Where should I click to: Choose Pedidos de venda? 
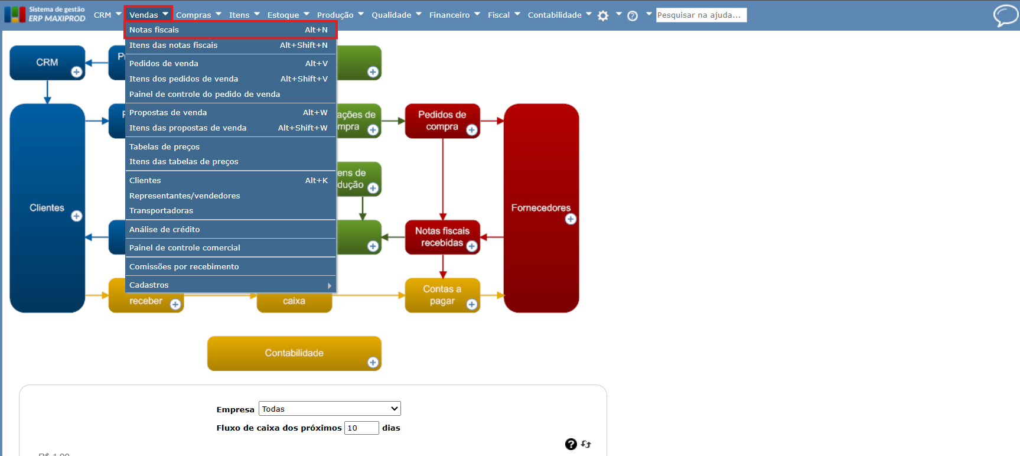click(x=231, y=64)
